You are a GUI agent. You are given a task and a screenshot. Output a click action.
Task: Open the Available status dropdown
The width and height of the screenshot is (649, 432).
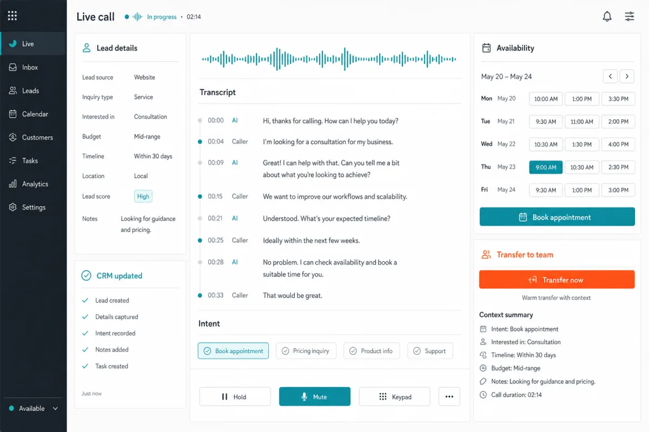pos(33,409)
